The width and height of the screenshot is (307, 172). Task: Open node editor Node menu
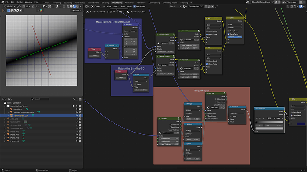point(129,7)
